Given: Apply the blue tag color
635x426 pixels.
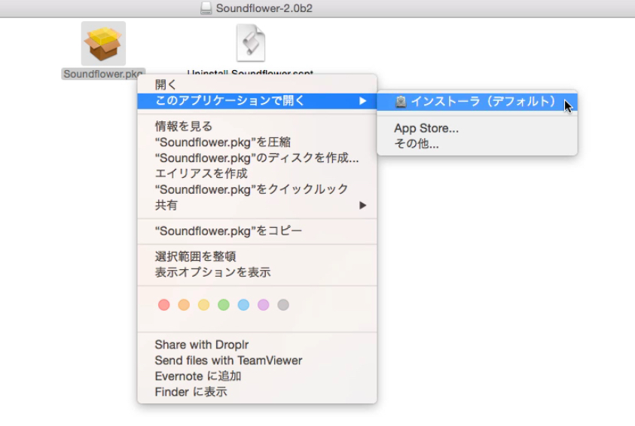Looking at the screenshot, I should (243, 305).
